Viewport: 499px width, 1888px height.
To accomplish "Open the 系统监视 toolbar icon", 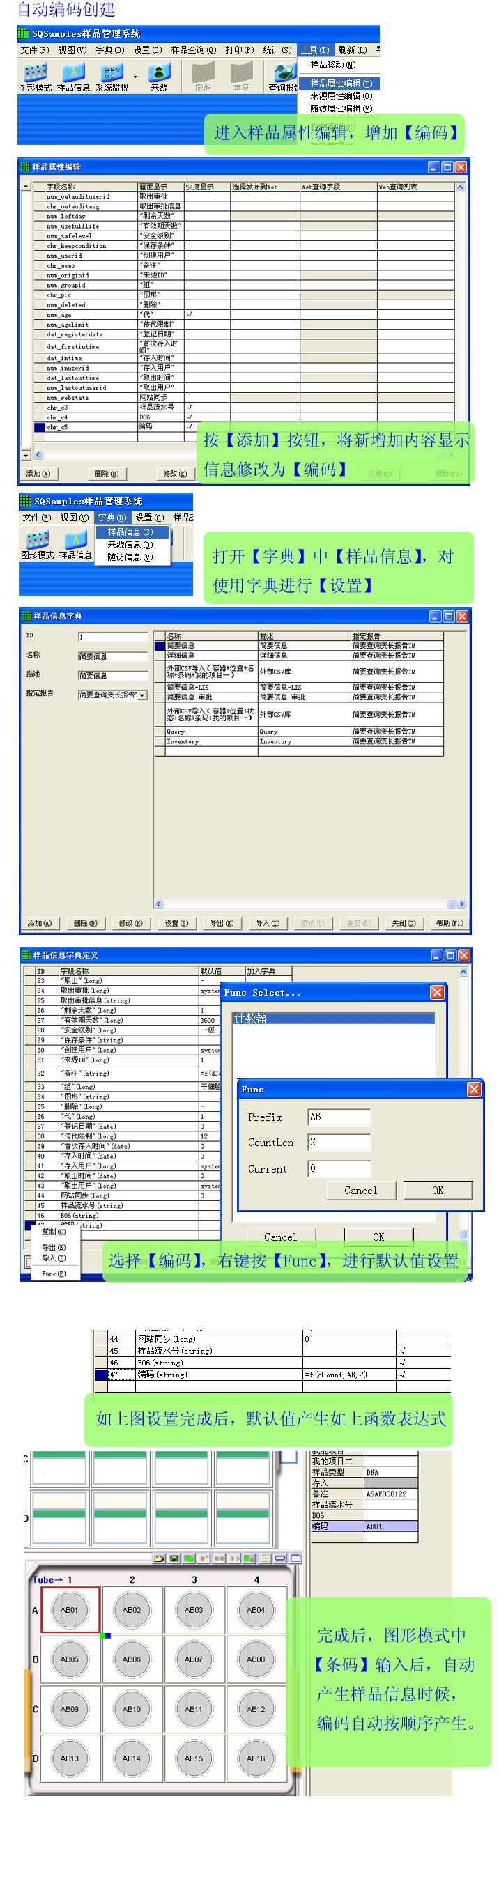I will point(112,77).
